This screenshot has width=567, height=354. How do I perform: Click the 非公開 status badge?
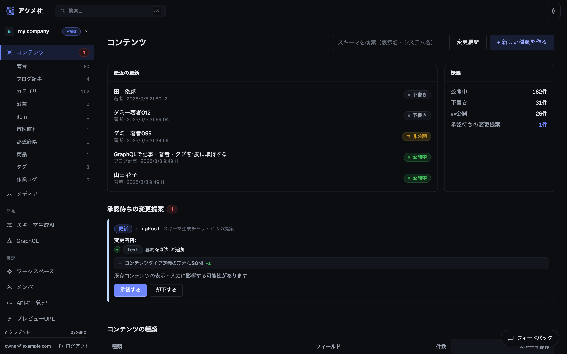(x=416, y=136)
